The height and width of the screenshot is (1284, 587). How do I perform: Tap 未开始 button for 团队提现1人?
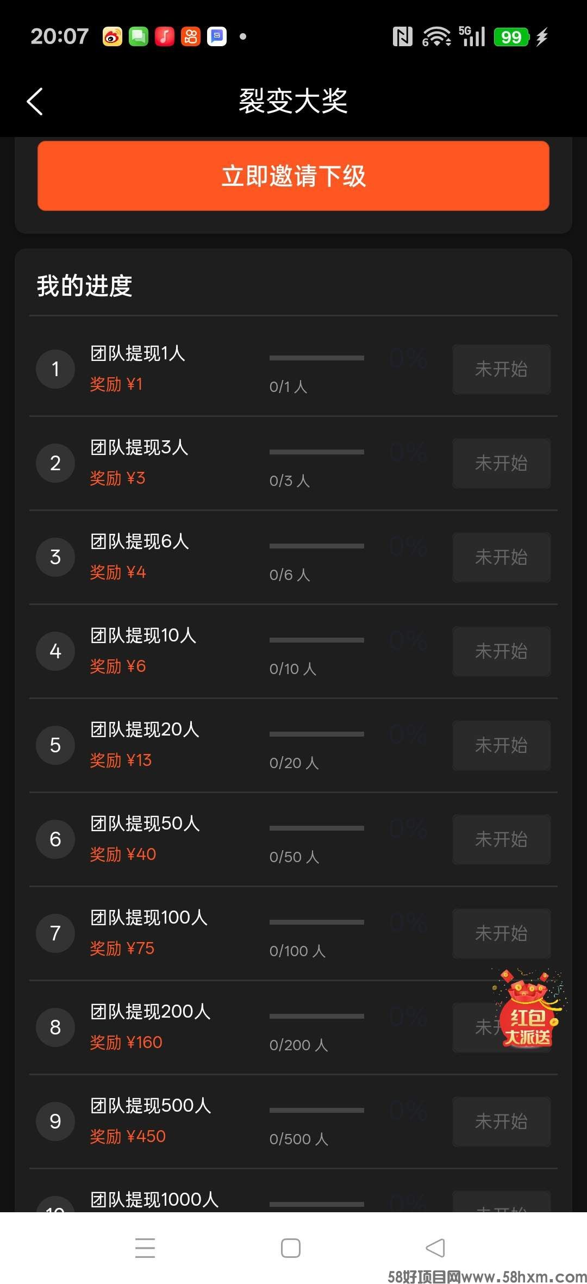point(501,369)
